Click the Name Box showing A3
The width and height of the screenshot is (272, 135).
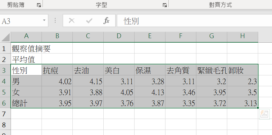click(21, 21)
